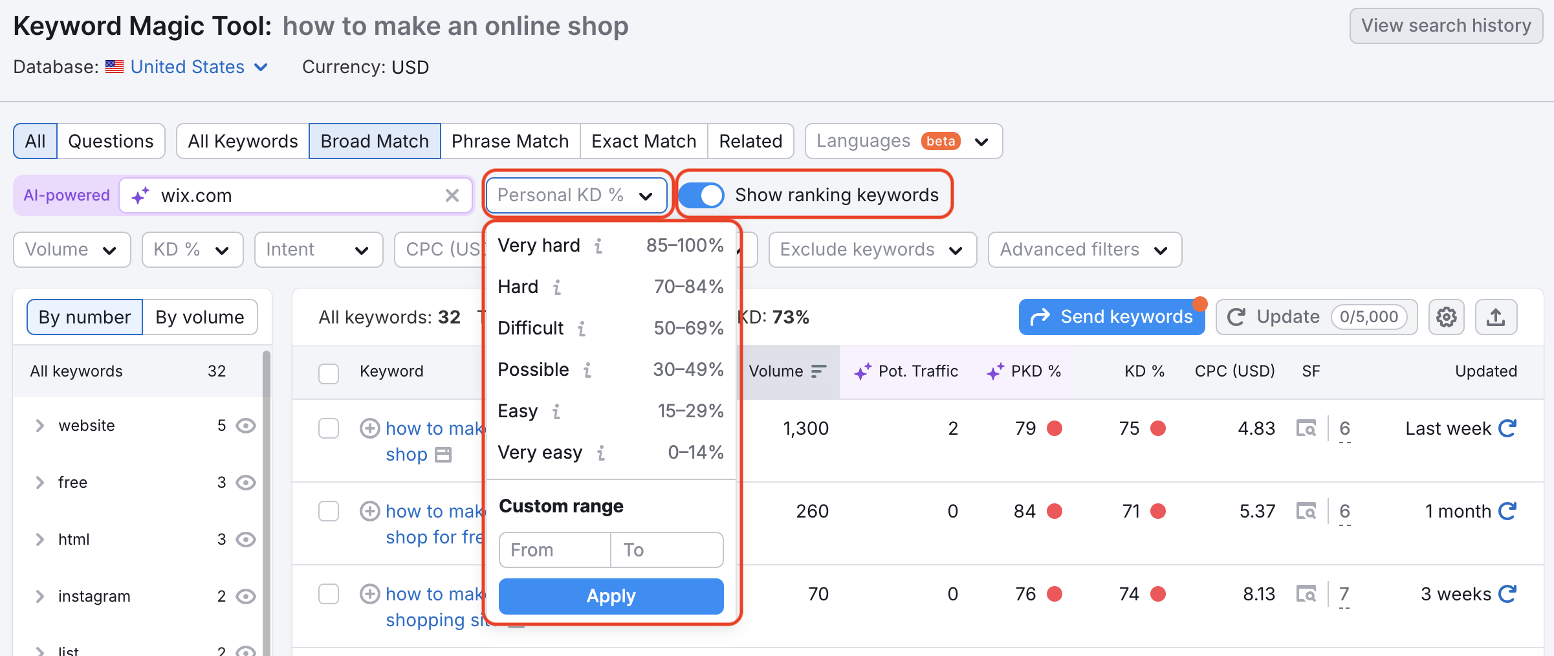
Task: Add first keyword using plus icon
Action: [369, 428]
